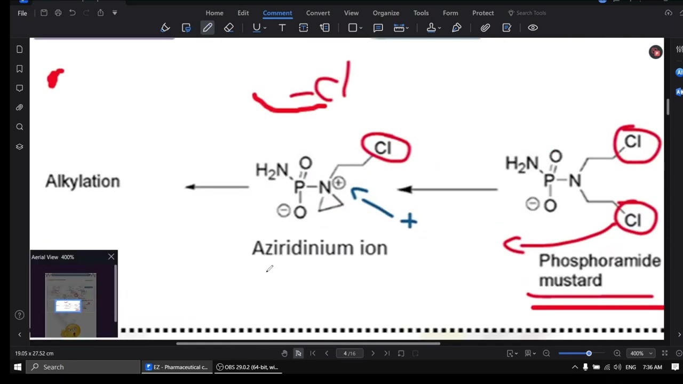
Task: Pick the Text Box tool
Action: click(x=304, y=28)
